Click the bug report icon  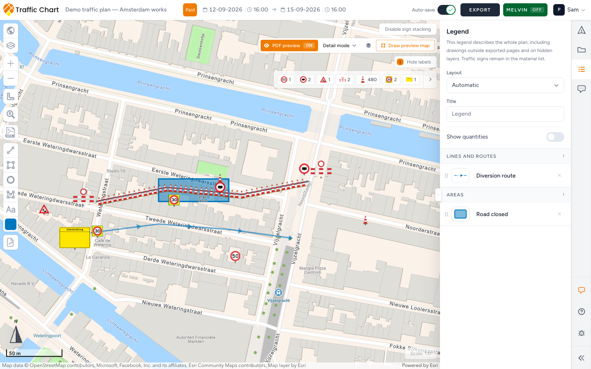[x=582, y=333]
